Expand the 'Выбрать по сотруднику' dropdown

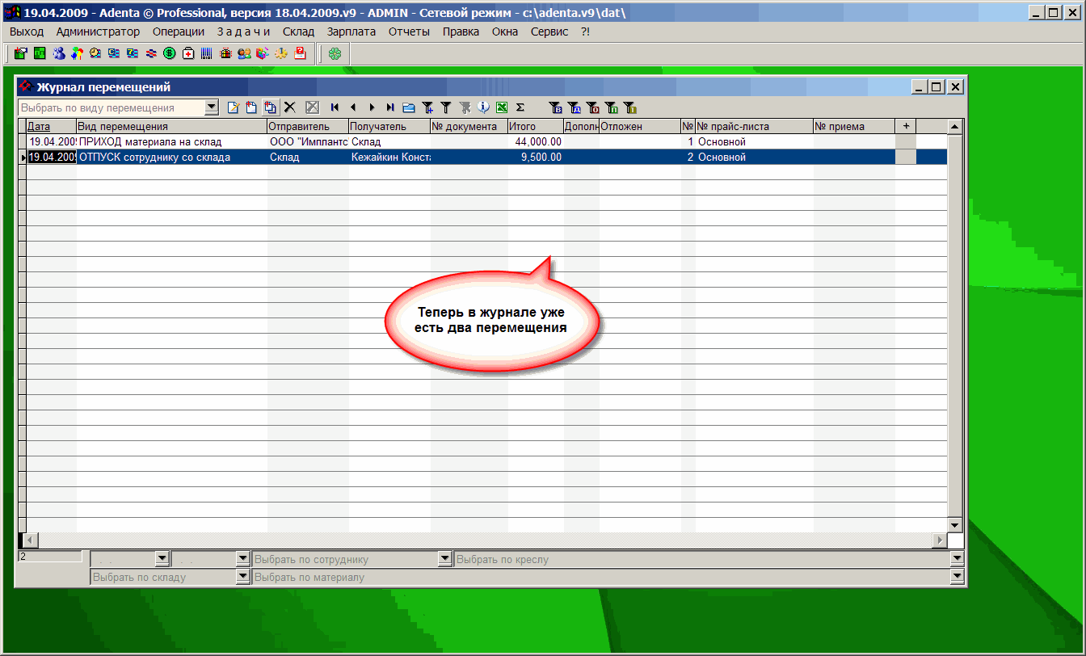pyautogui.click(x=444, y=558)
